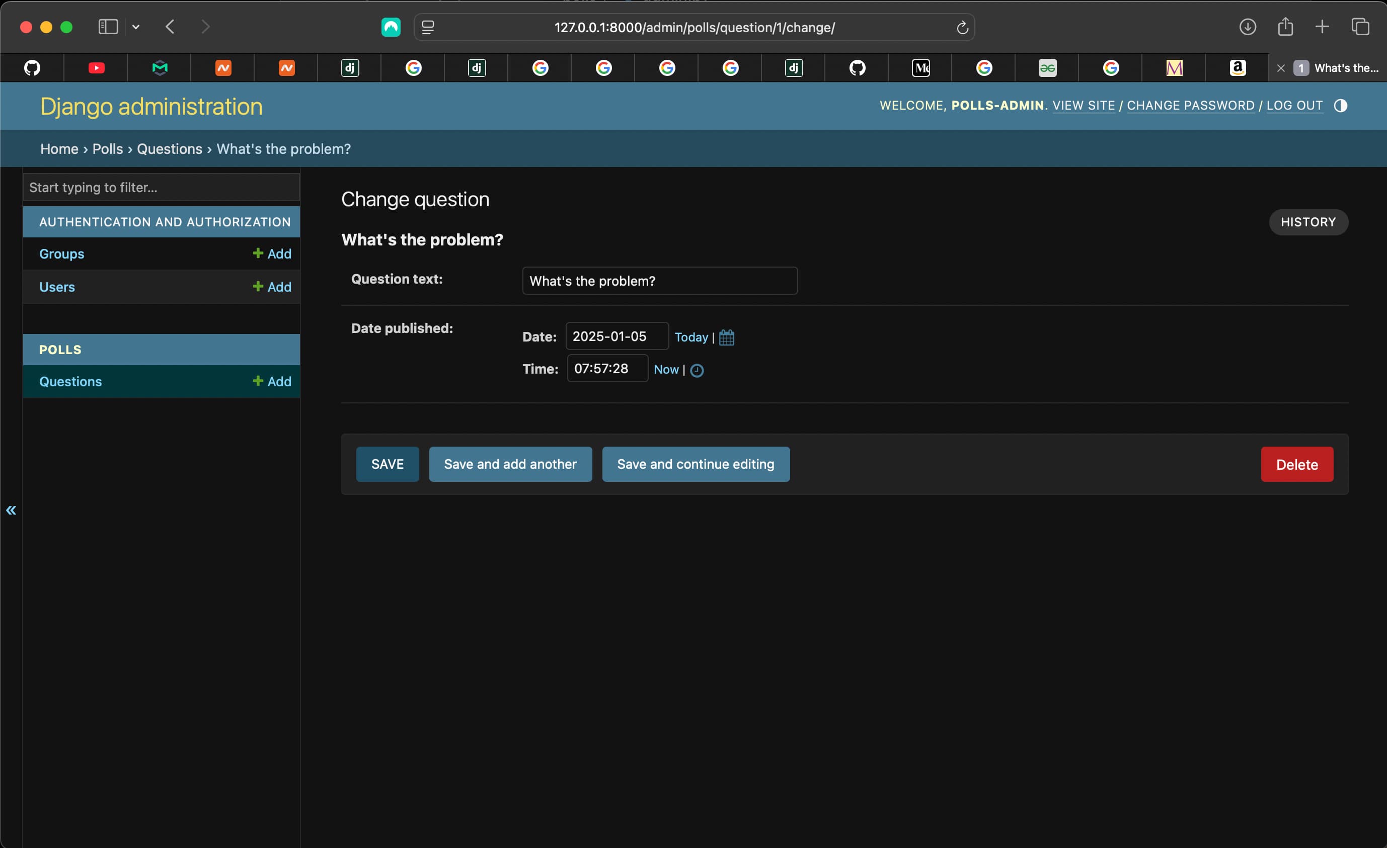Switch to the YouTube tab

(x=96, y=68)
